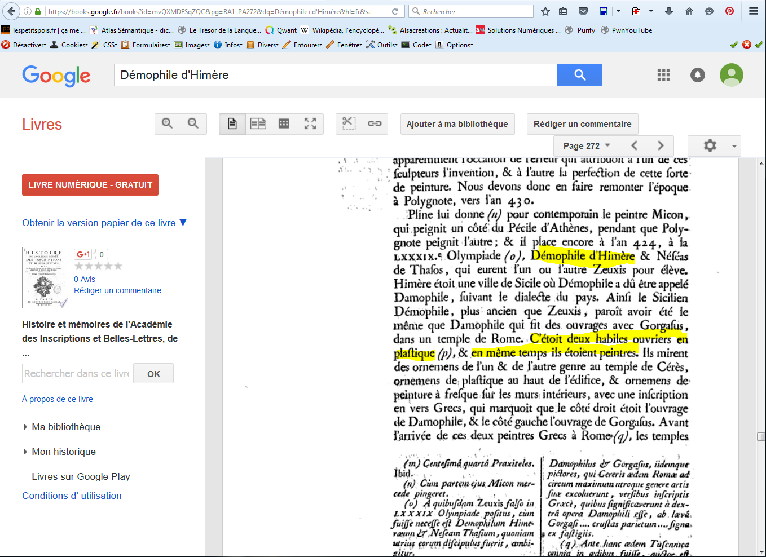This screenshot has width=766, height=557.
Task: Select the clip scissors tool
Action: [x=349, y=123]
